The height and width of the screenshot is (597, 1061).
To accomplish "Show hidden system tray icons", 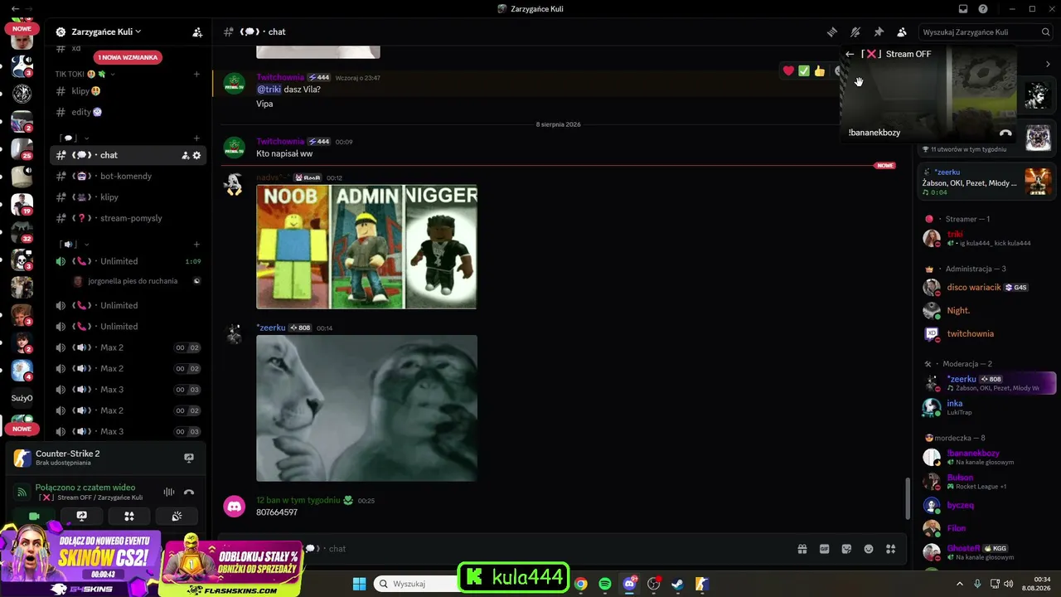I will (960, 584).
